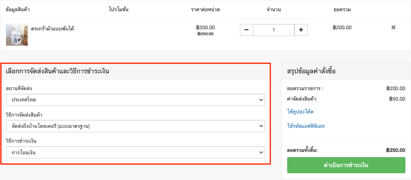Screen dimensions: 411x180
Task: Click the ราคาต่อหน่วย column header
Action: click(x=205, y=10)
